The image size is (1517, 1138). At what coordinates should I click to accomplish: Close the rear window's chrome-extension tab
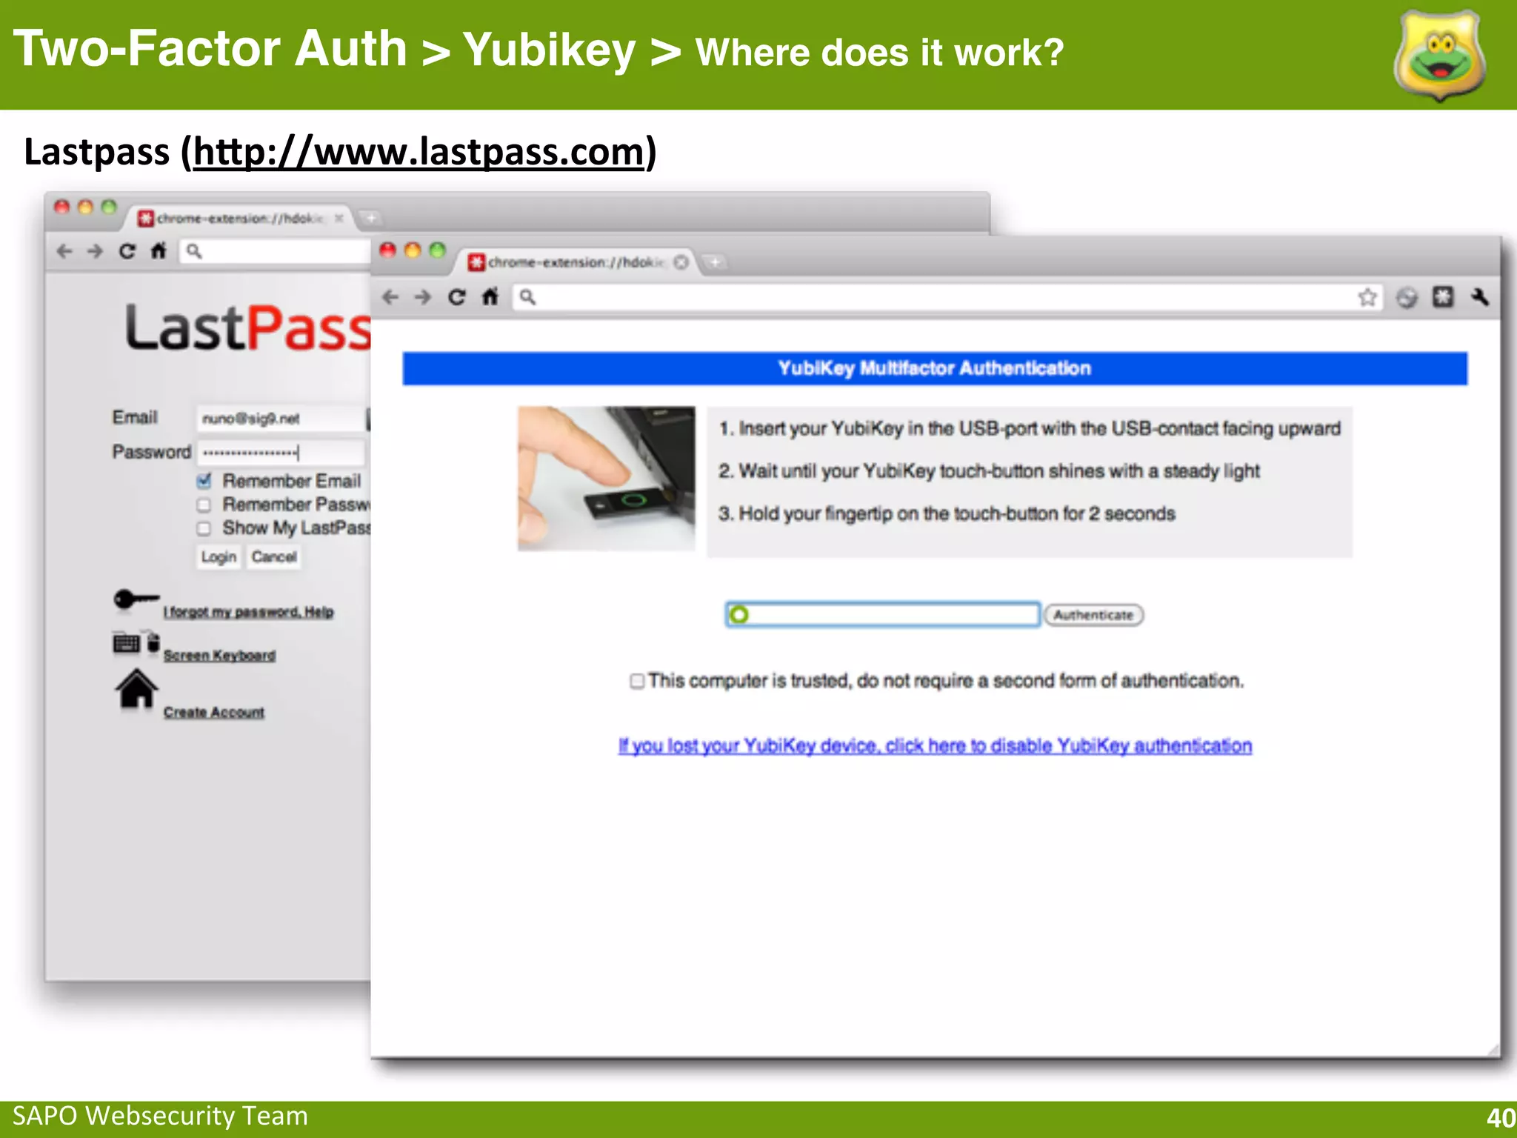tap(339, 218)
